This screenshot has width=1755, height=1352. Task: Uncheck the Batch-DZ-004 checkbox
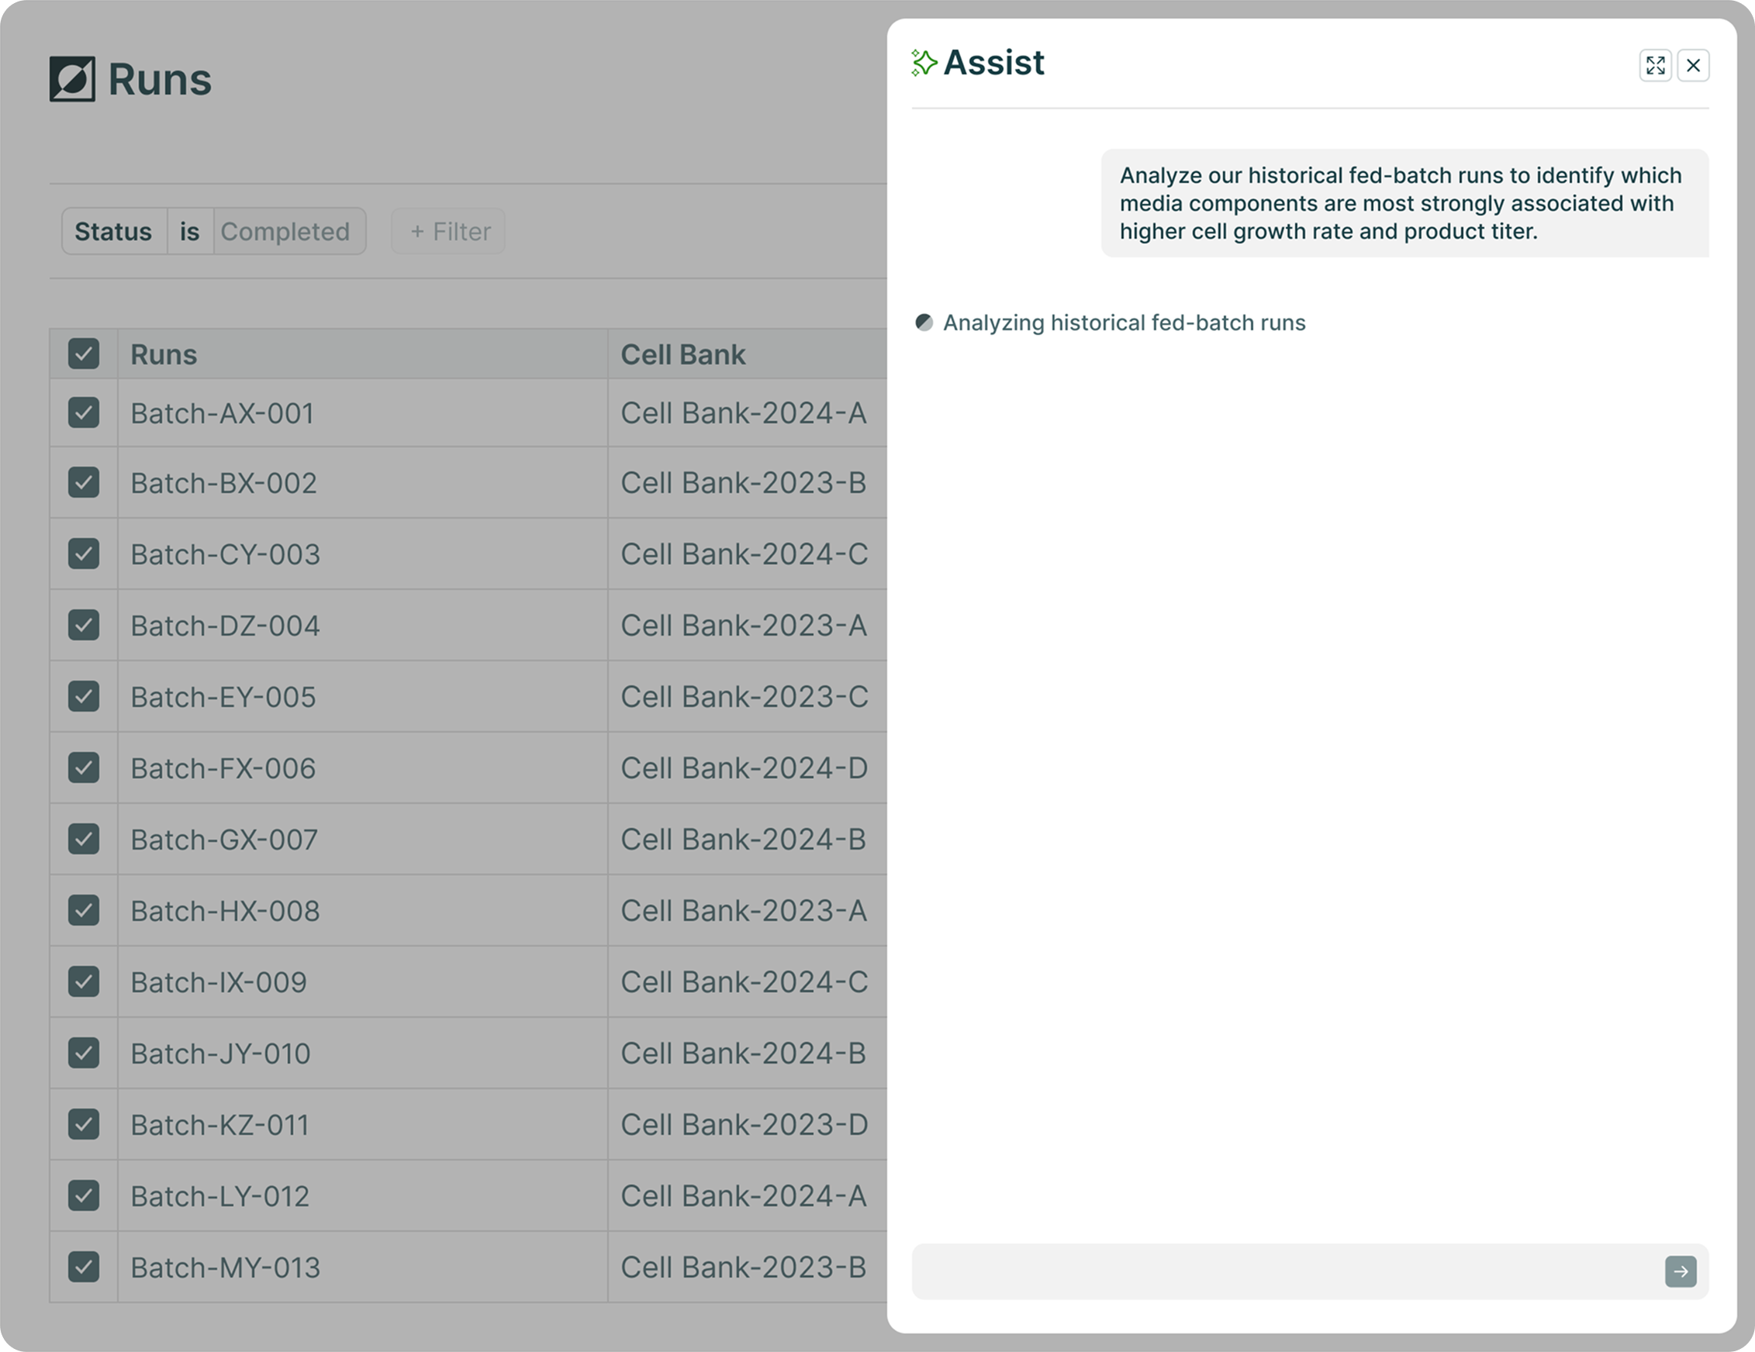pos(84,625)
